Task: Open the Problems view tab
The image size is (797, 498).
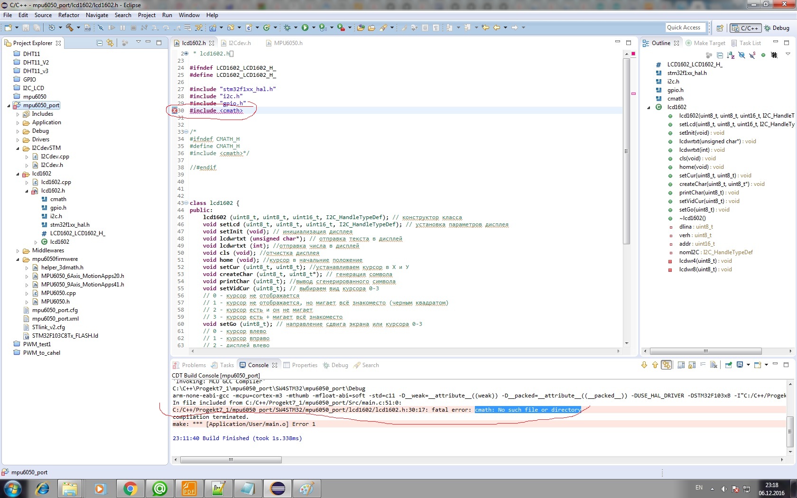Action: tap(194, 365)
